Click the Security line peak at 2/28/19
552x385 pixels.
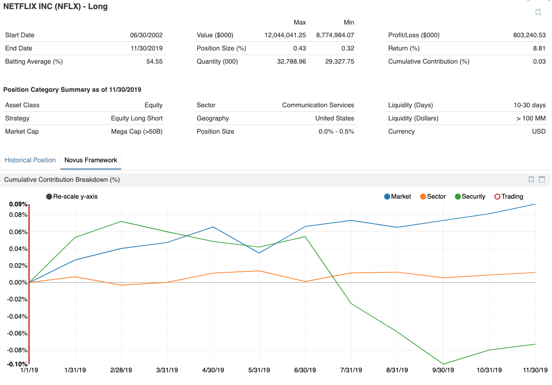[x=121, y=221]
